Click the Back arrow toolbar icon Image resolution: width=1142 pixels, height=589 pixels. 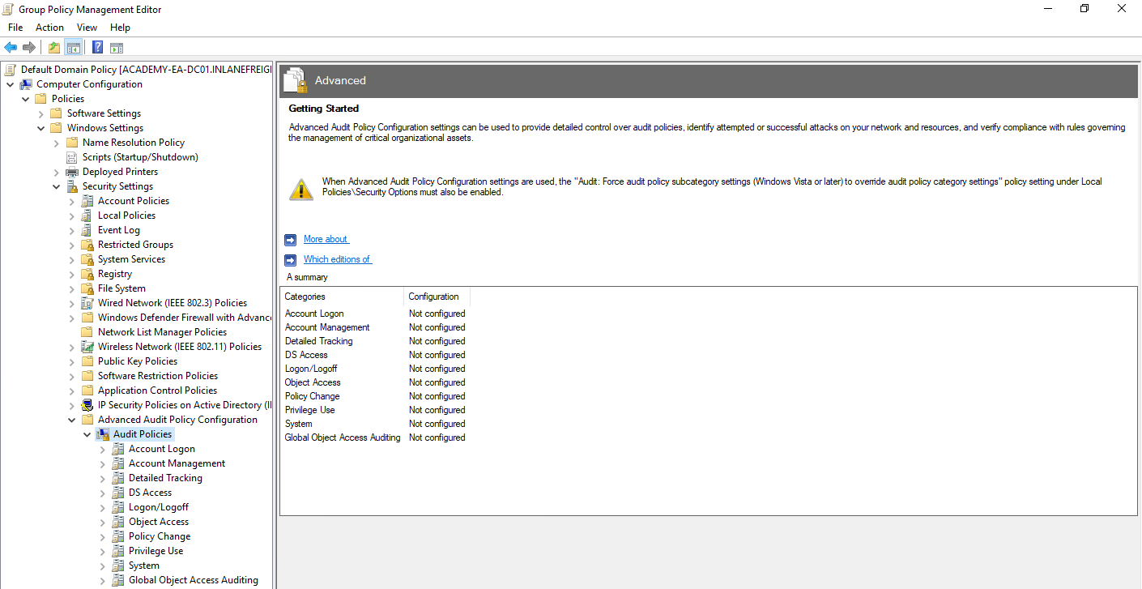11,48
